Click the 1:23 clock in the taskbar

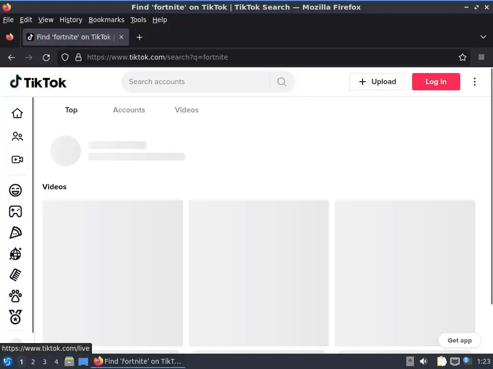(483, 361)
